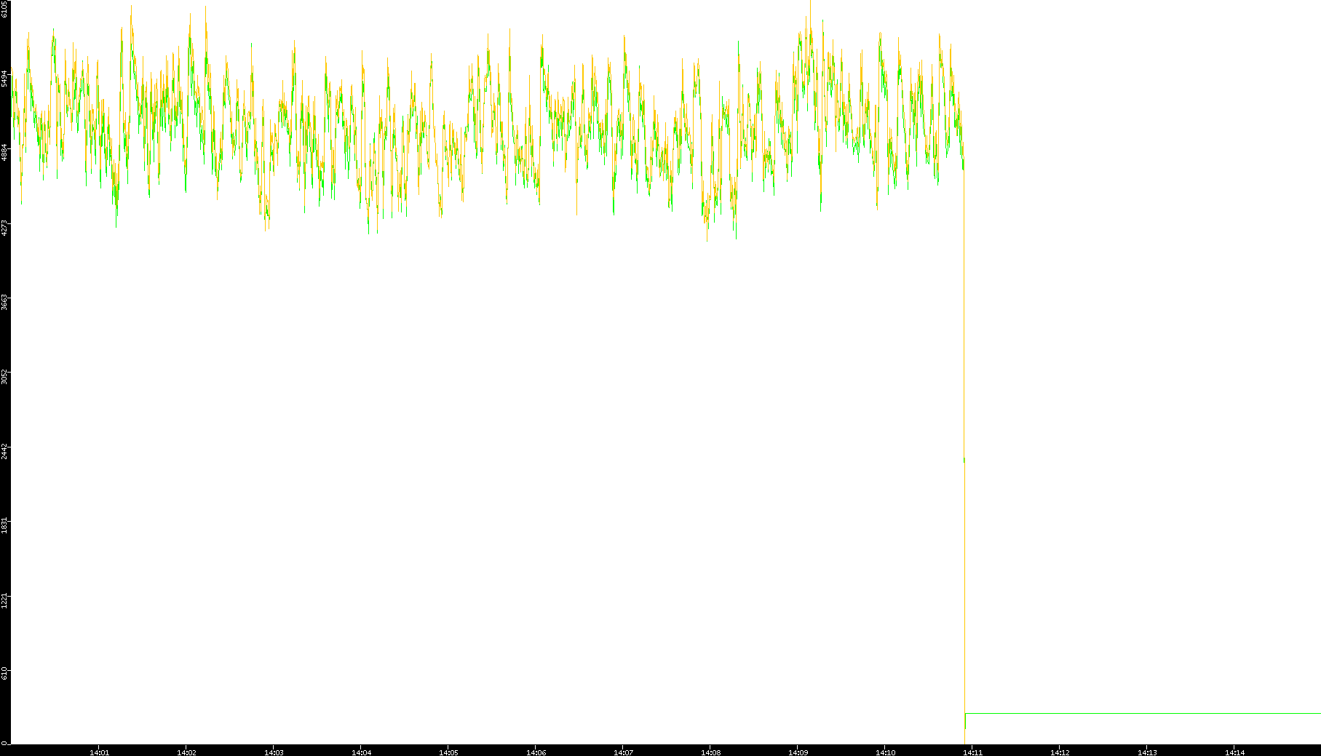Click the 5494 label on the vertical axis
This screenshot has width=1321, height=756.
click(5, 79)
